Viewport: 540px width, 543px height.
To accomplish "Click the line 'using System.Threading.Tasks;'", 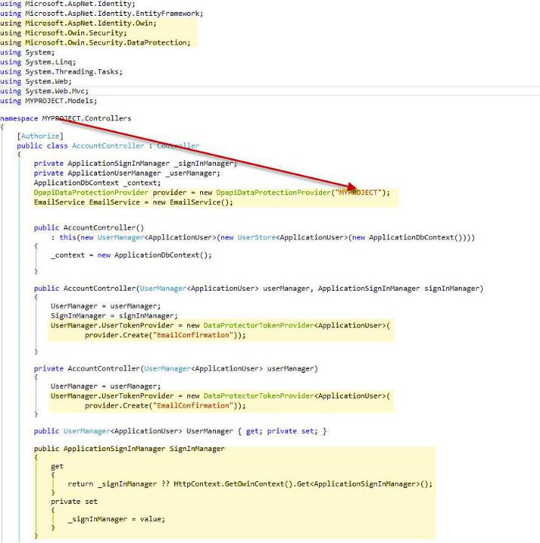I will tap(61, 72).
